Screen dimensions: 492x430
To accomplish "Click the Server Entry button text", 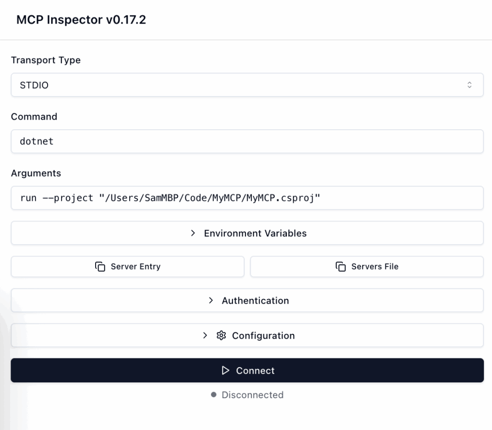I will tap(135, 267).
